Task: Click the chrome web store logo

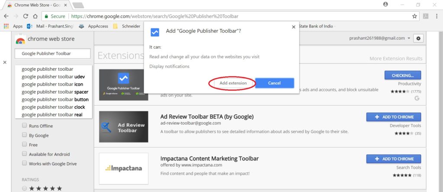Action: tap(45, 39)
